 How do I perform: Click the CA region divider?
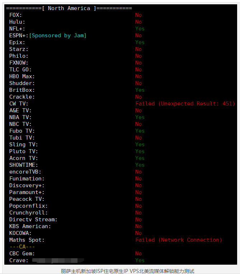click(22, 247)
